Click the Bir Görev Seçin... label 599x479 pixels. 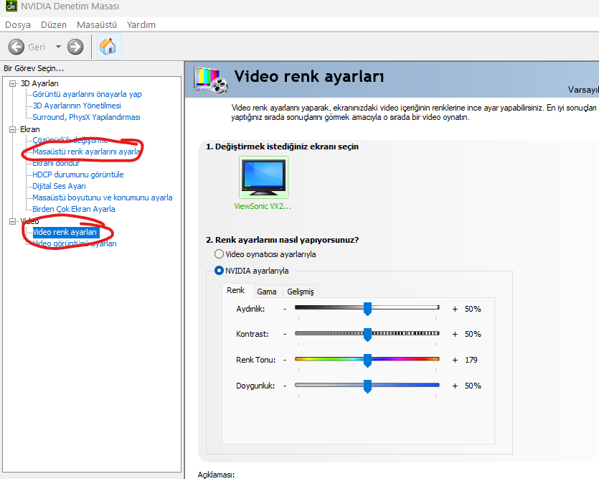click(34, 68)
